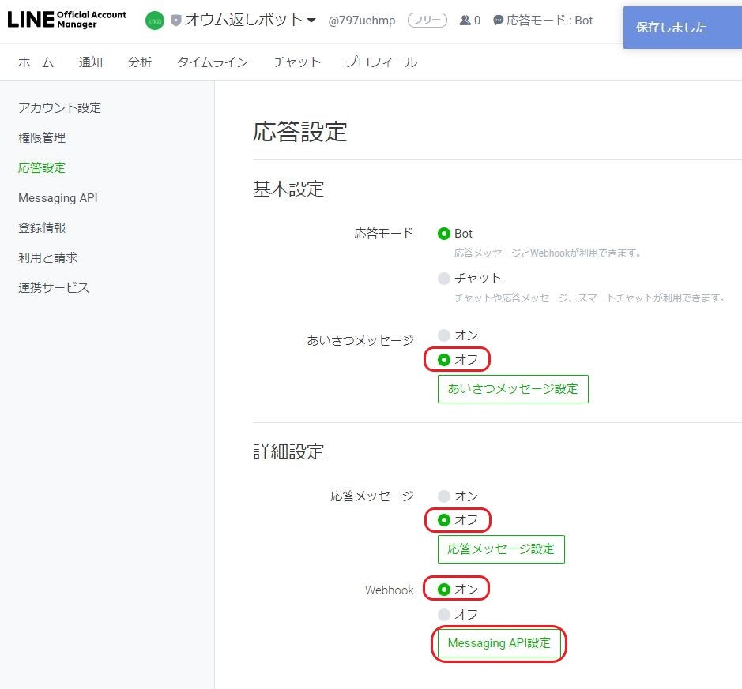Image resolution: width=742 pixels, height=689 pixels.
Task: Turn 応答メッセージ on
Action: (x=444, y=496)
